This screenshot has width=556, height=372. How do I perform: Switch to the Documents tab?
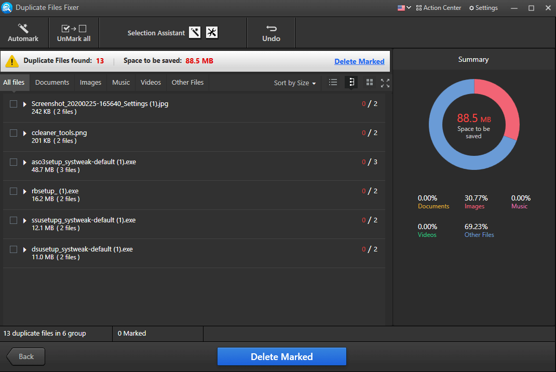coord(52,83)
